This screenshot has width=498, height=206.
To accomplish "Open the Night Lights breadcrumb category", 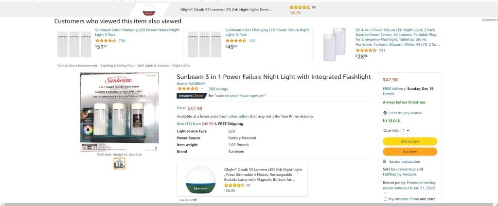I will (x=181, y=65).
